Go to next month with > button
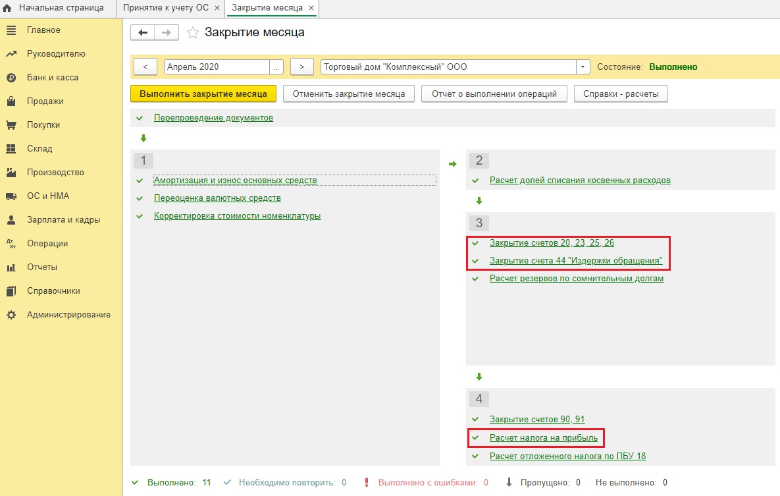Viewport: 780px width, 496px height. tap(302, 67)
